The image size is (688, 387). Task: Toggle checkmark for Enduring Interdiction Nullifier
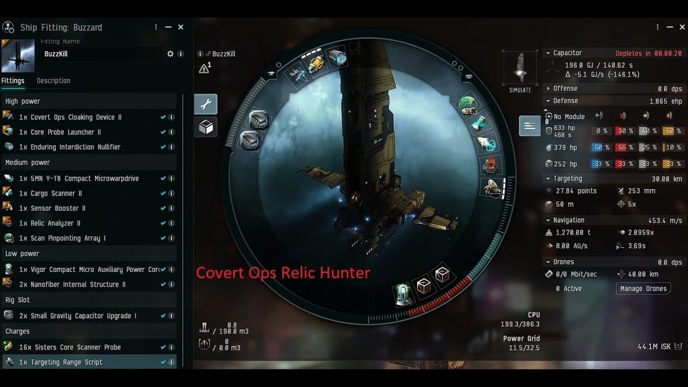click(163, 147)
